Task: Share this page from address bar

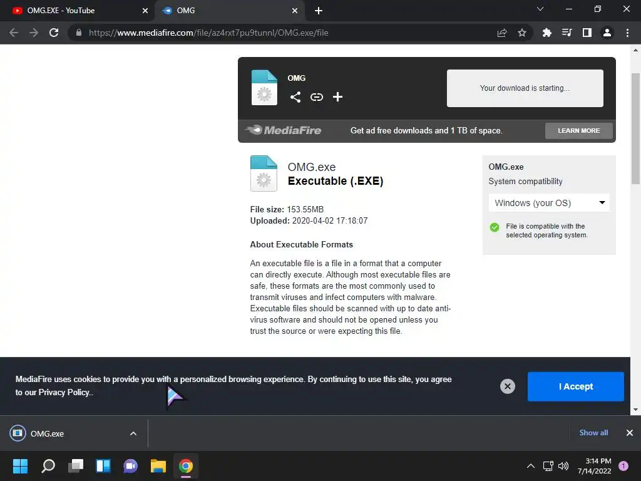Action: click(x=502, y=33)
